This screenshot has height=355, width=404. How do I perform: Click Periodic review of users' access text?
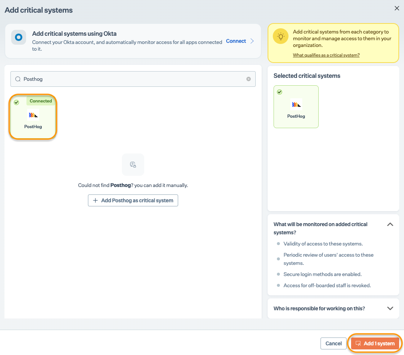coord(328,259)
